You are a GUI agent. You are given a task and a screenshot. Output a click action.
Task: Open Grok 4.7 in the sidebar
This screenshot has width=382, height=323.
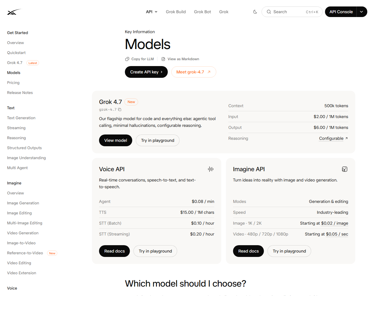[15, 63]
